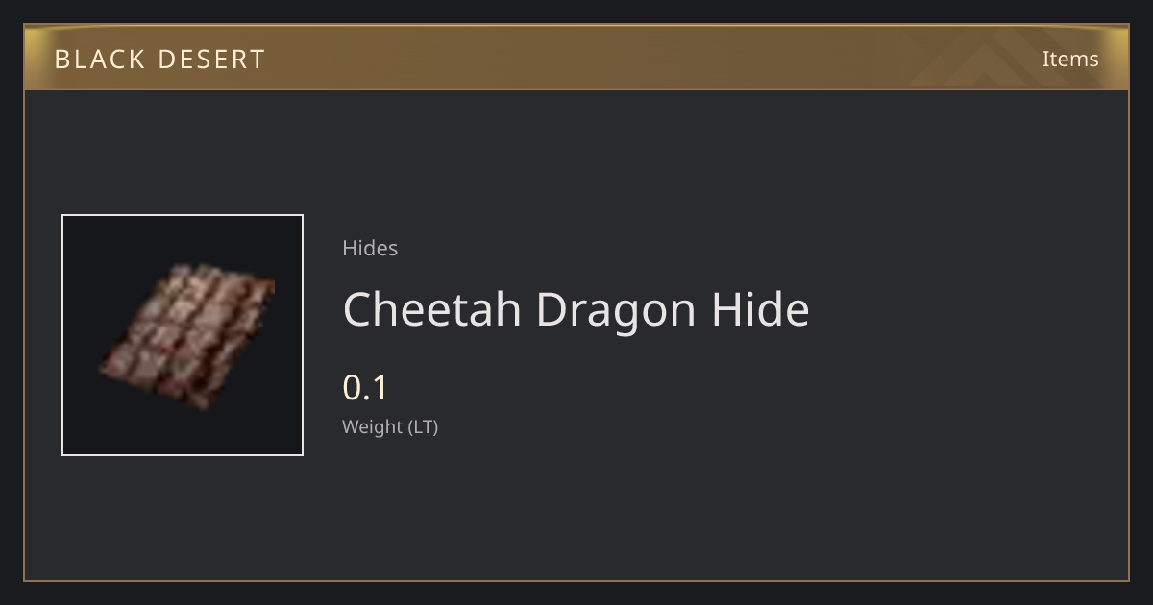
Task: Click the word Cheetah in the item name
Action: 432,309
